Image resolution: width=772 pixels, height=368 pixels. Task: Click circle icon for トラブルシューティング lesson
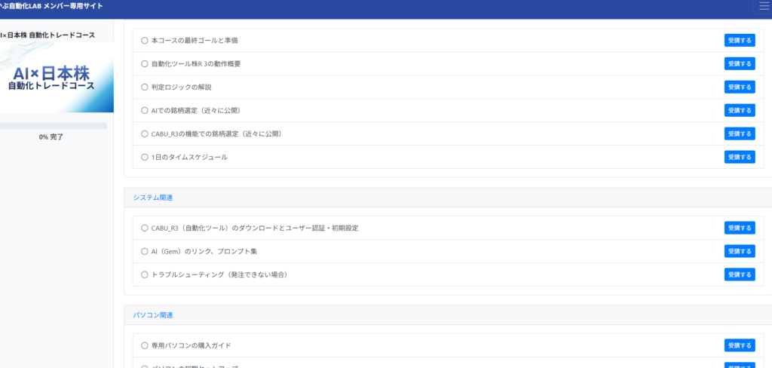pyautogui.click(x=145, y=274)
